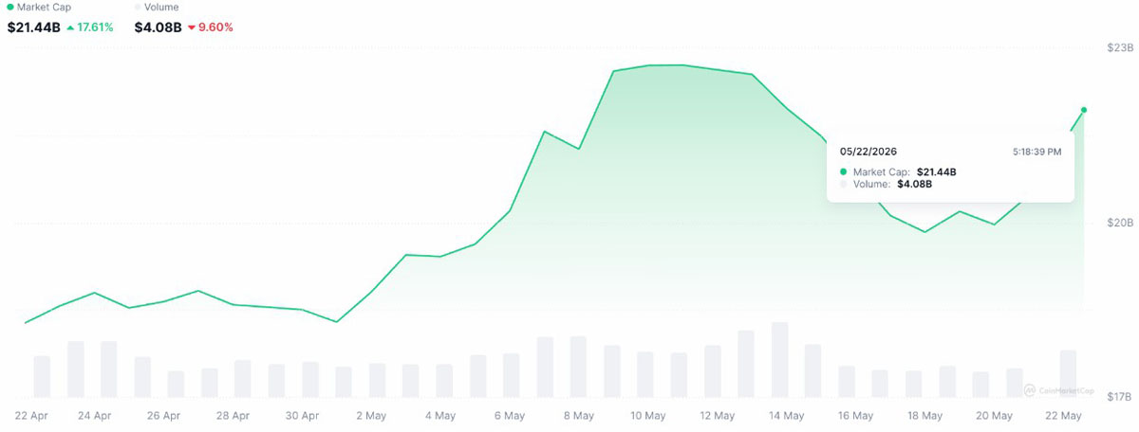Click the red down arrow beside 9.60%
This screenshot has width=1139, height=432.
[191, 27]
